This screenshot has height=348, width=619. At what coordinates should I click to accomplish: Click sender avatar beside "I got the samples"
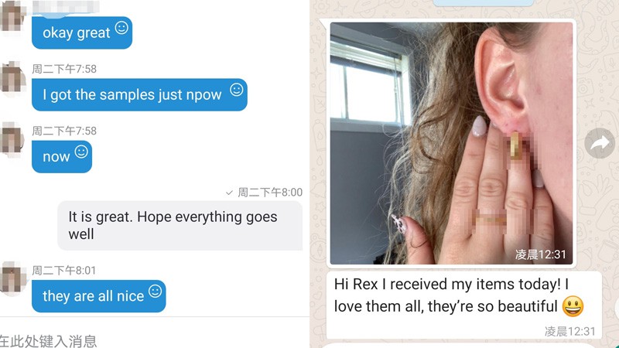click(12, 78)
